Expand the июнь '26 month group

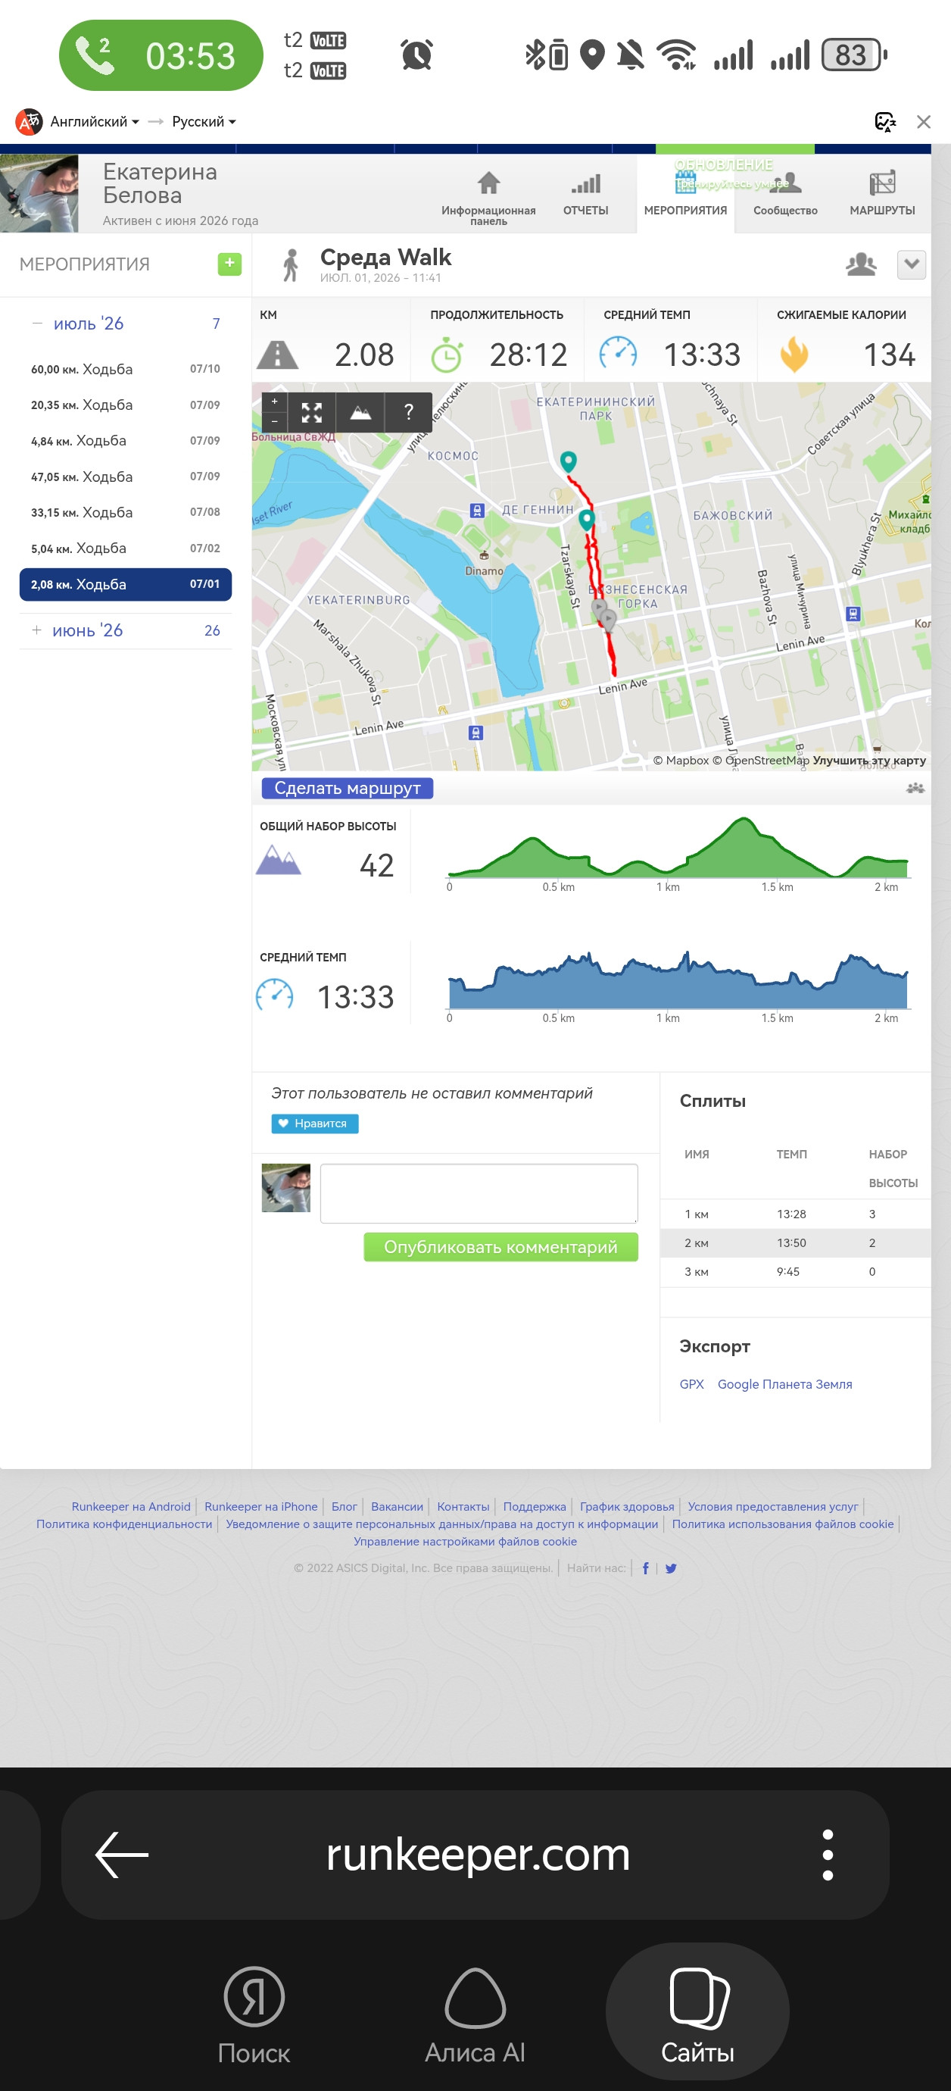(x=36, y=630)
